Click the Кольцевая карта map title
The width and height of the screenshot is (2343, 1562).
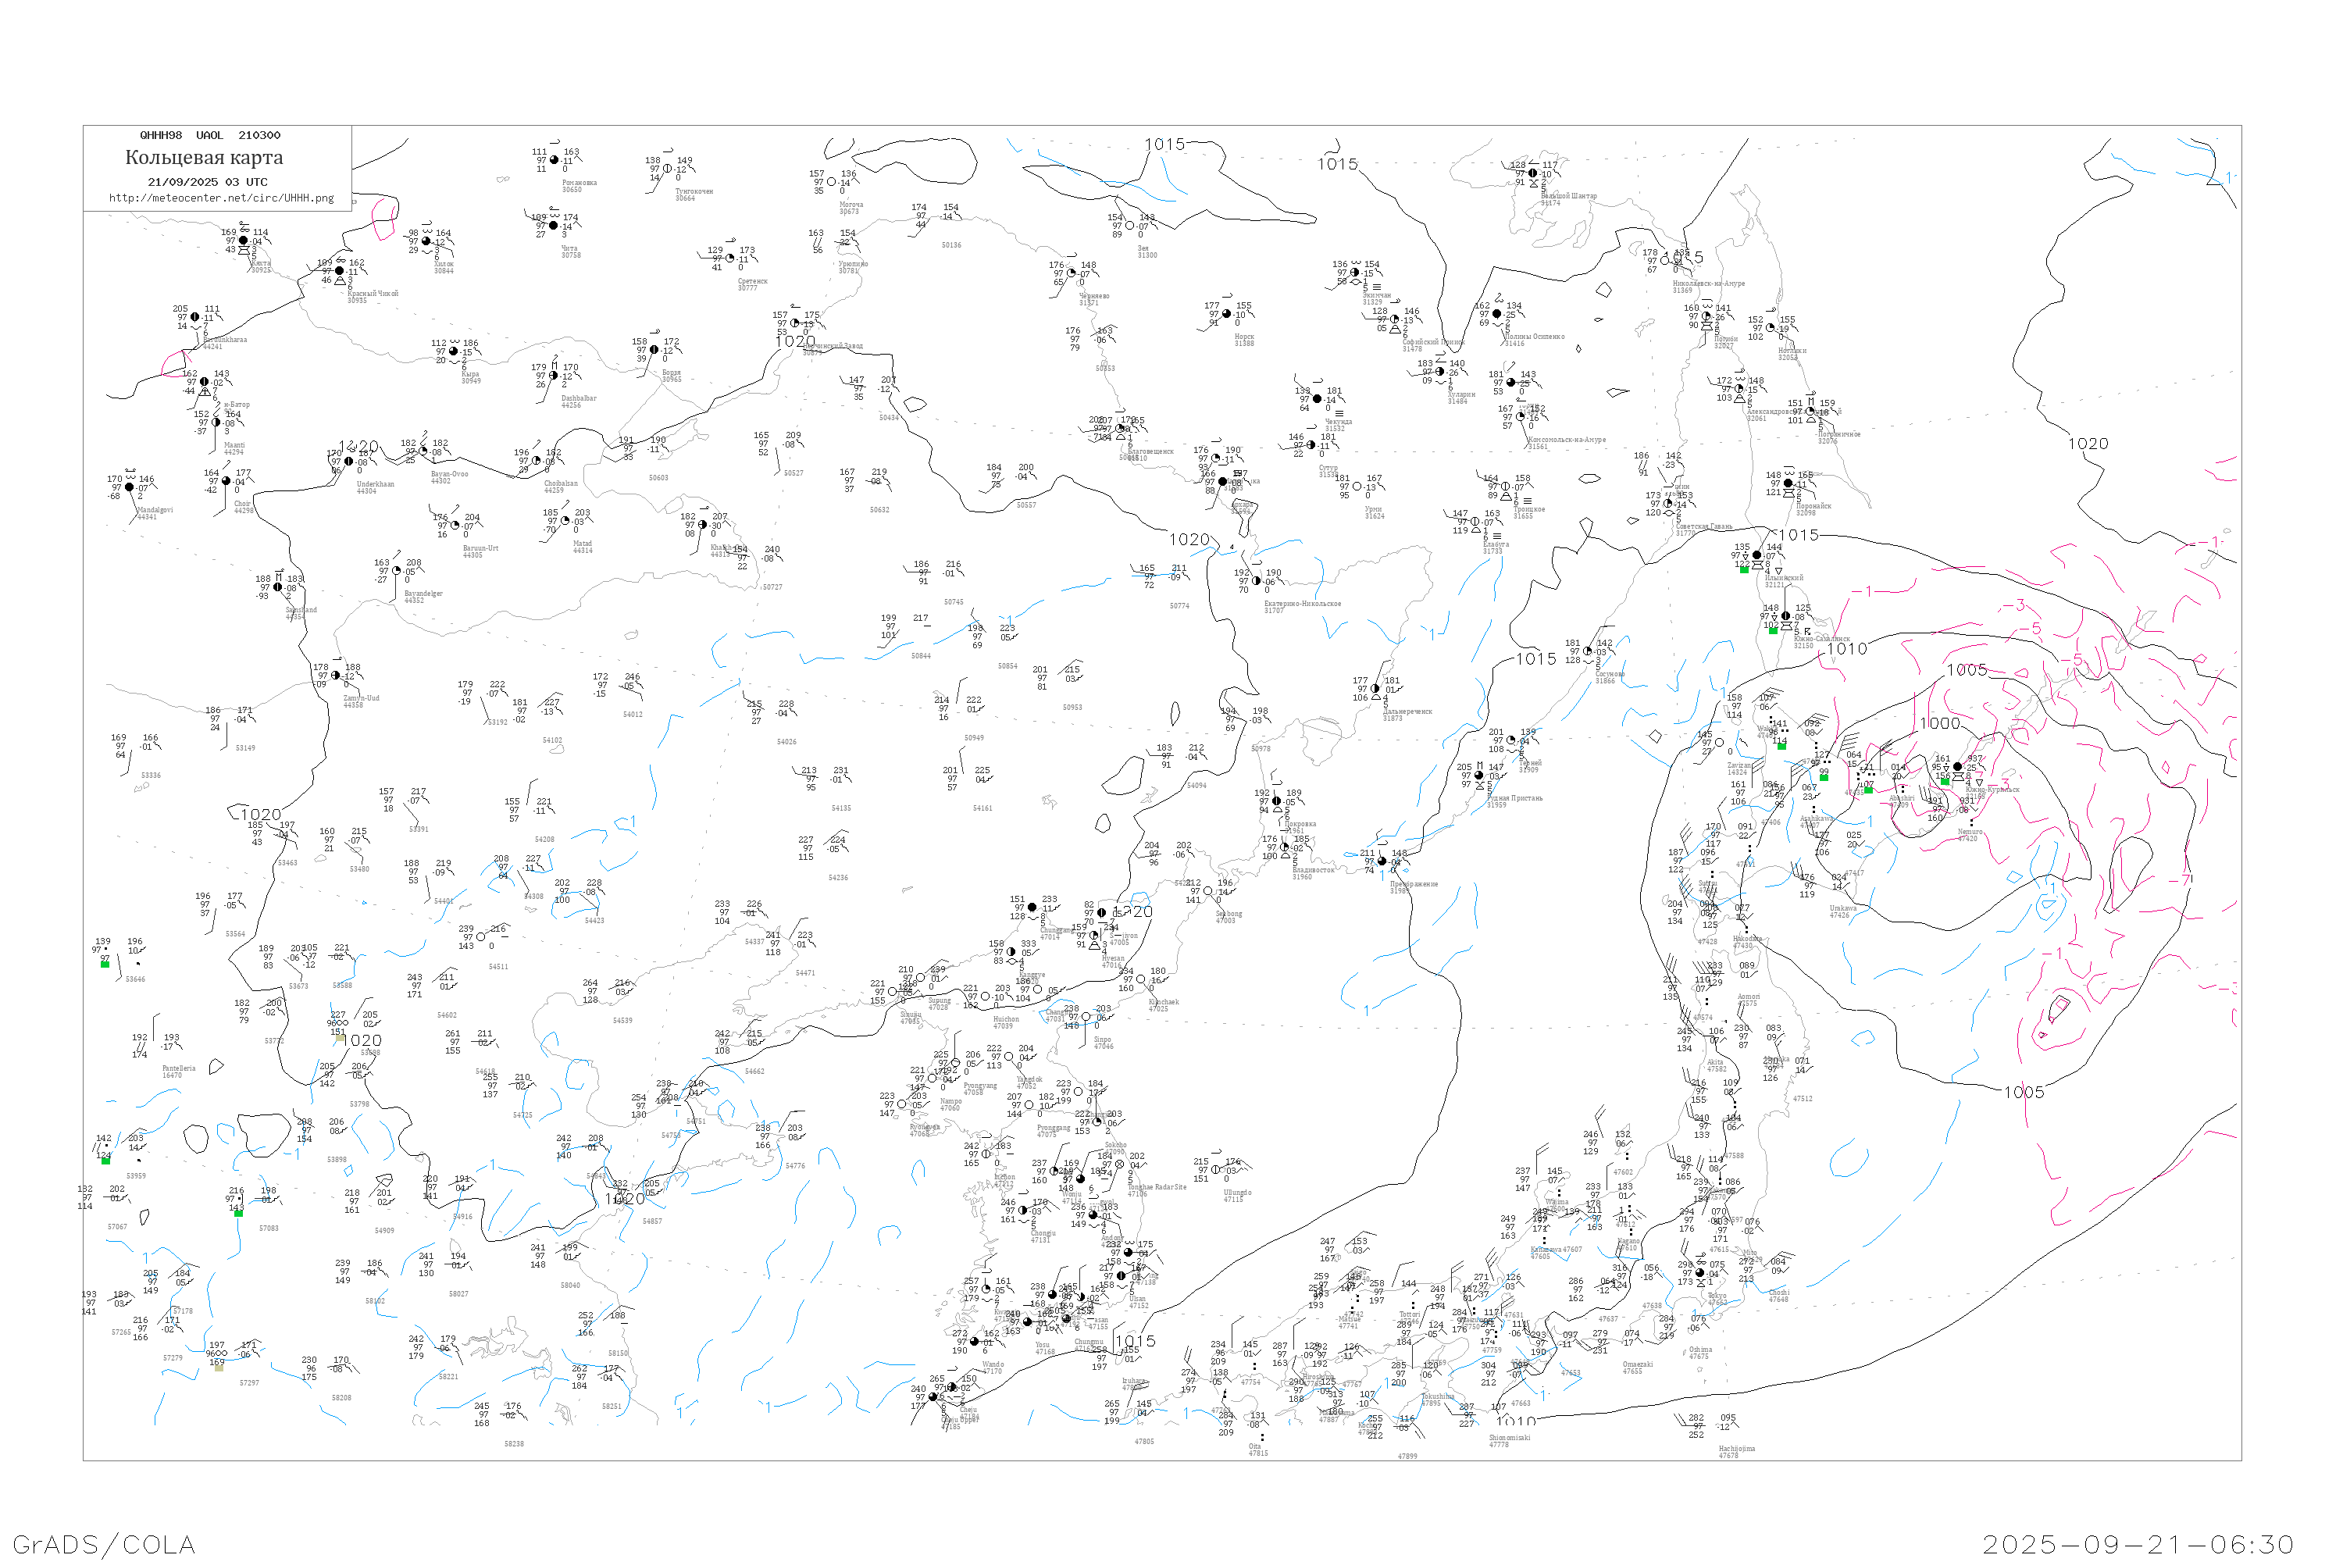coord(204,158)
